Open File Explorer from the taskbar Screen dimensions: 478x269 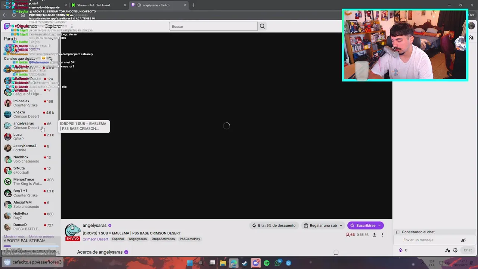(223, 263)
